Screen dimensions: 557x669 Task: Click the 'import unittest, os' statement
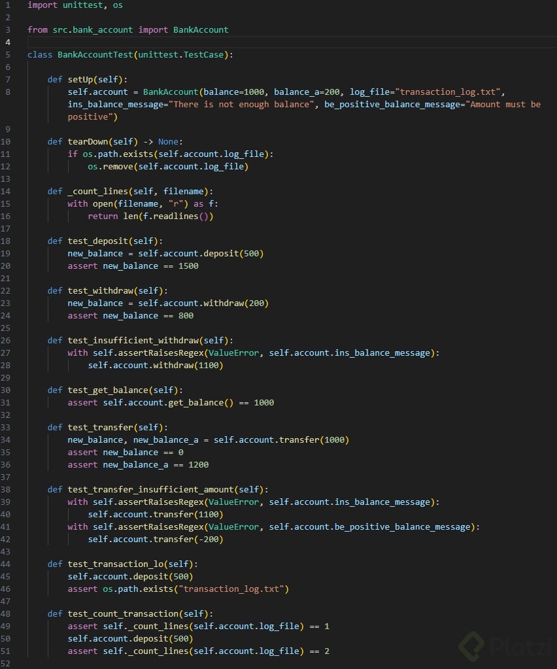click(x=75, y=5)
